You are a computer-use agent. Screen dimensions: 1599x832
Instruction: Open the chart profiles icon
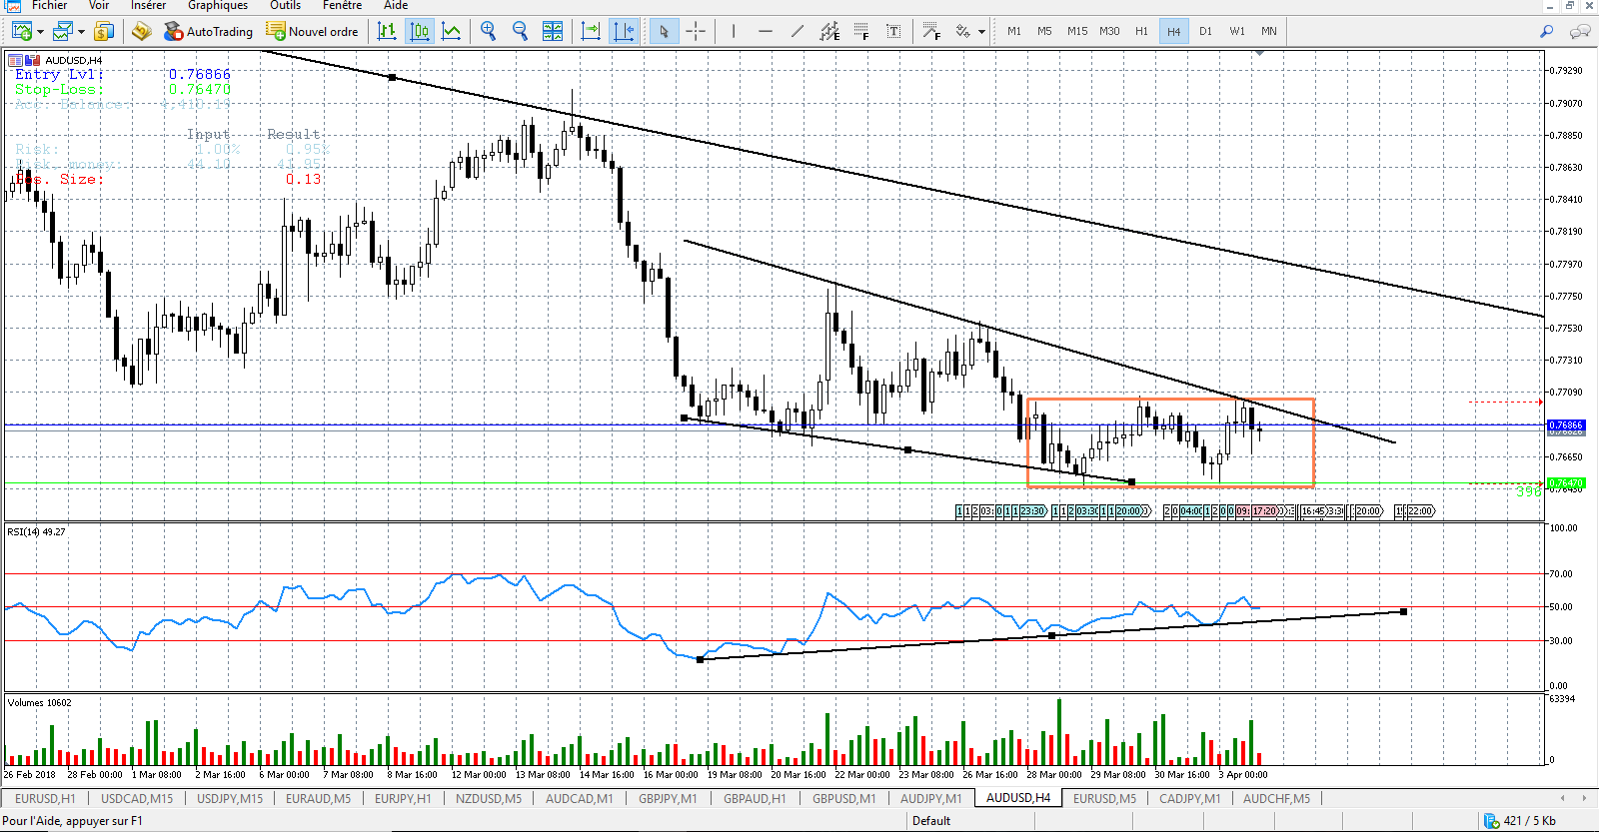click(63, 31)
